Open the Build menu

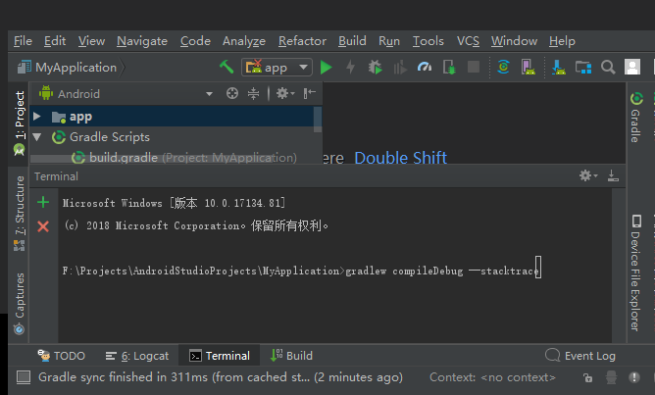coord(352,41)
